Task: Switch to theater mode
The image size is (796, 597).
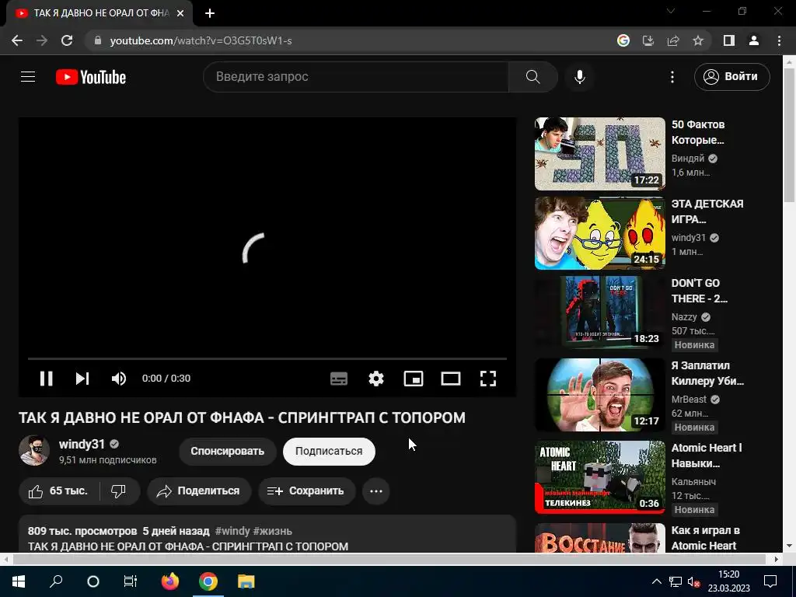Action: tap(451, 379)
